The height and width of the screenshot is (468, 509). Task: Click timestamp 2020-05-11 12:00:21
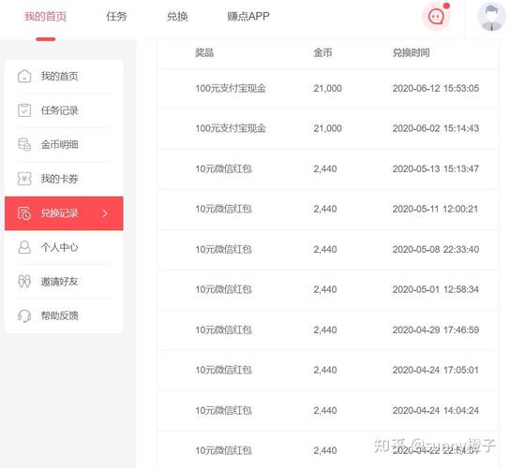point(436,209)
